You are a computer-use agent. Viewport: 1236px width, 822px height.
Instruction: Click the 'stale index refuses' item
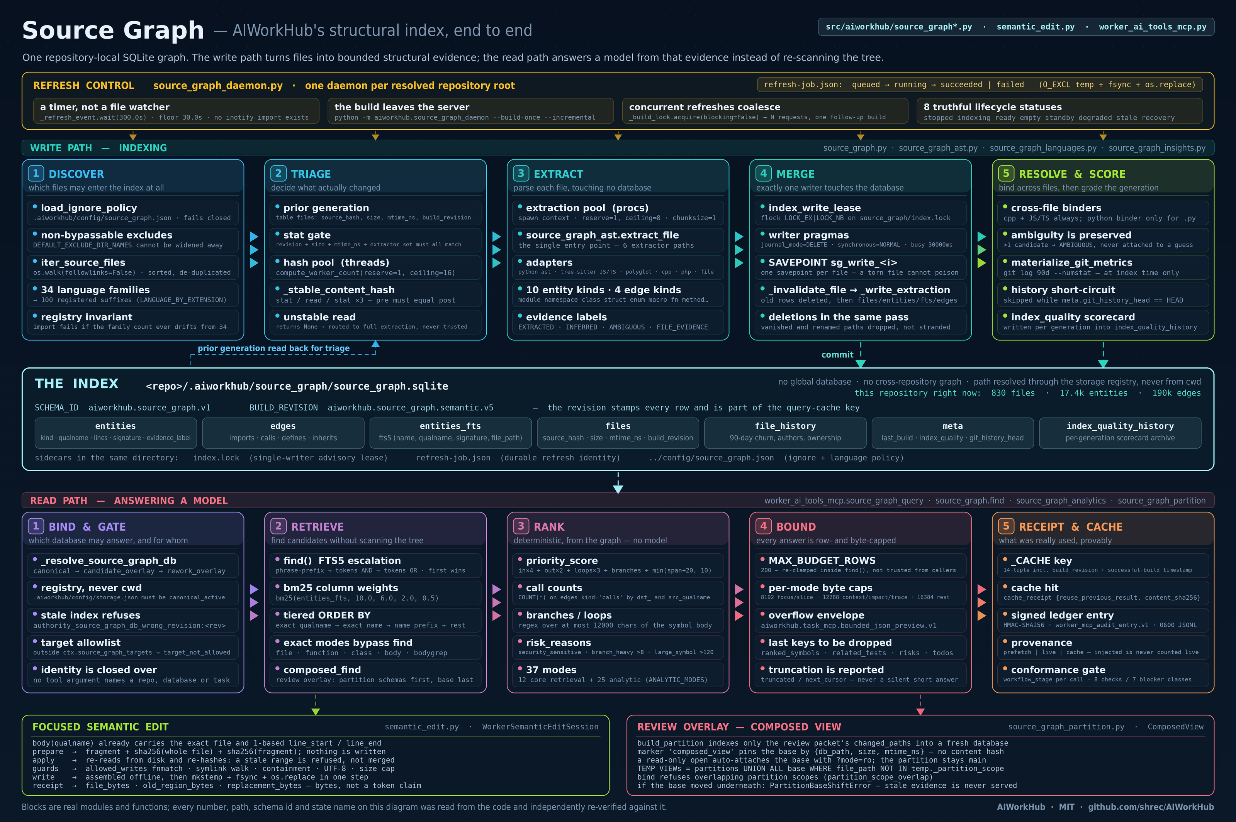pyautogui.click(x=133, y=620)
